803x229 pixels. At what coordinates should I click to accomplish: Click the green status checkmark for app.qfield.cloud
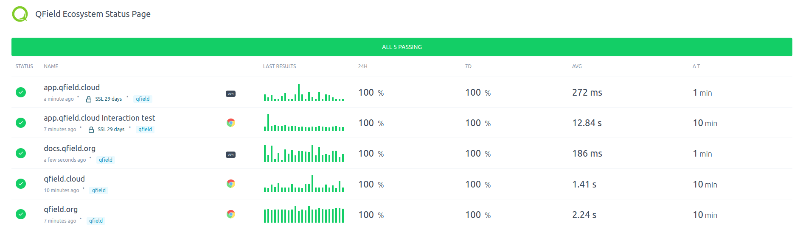point(21,92)
